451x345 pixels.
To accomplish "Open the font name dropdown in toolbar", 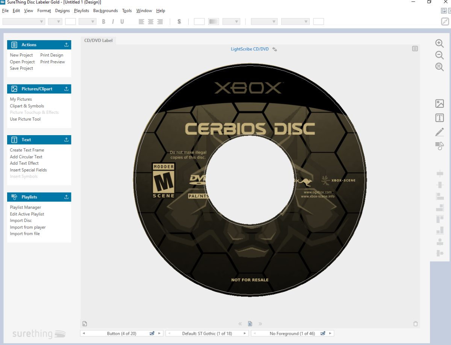I will [24, 22].
